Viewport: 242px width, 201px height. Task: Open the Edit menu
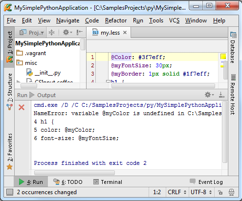click(x=27, y=20)
